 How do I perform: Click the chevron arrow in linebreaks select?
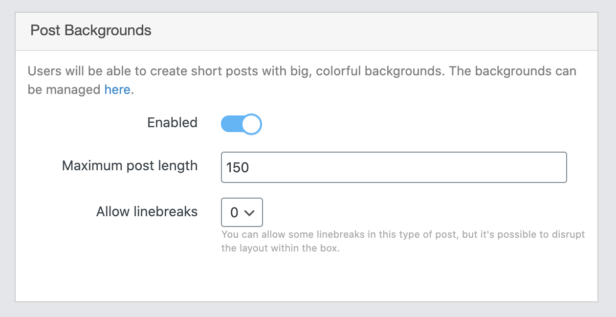click(x=249, y=213)
